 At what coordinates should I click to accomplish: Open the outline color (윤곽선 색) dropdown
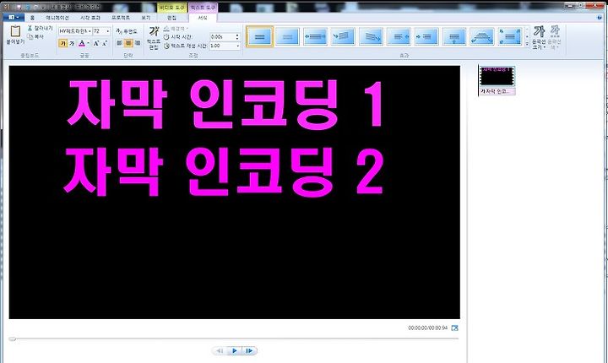pos(555,38)
